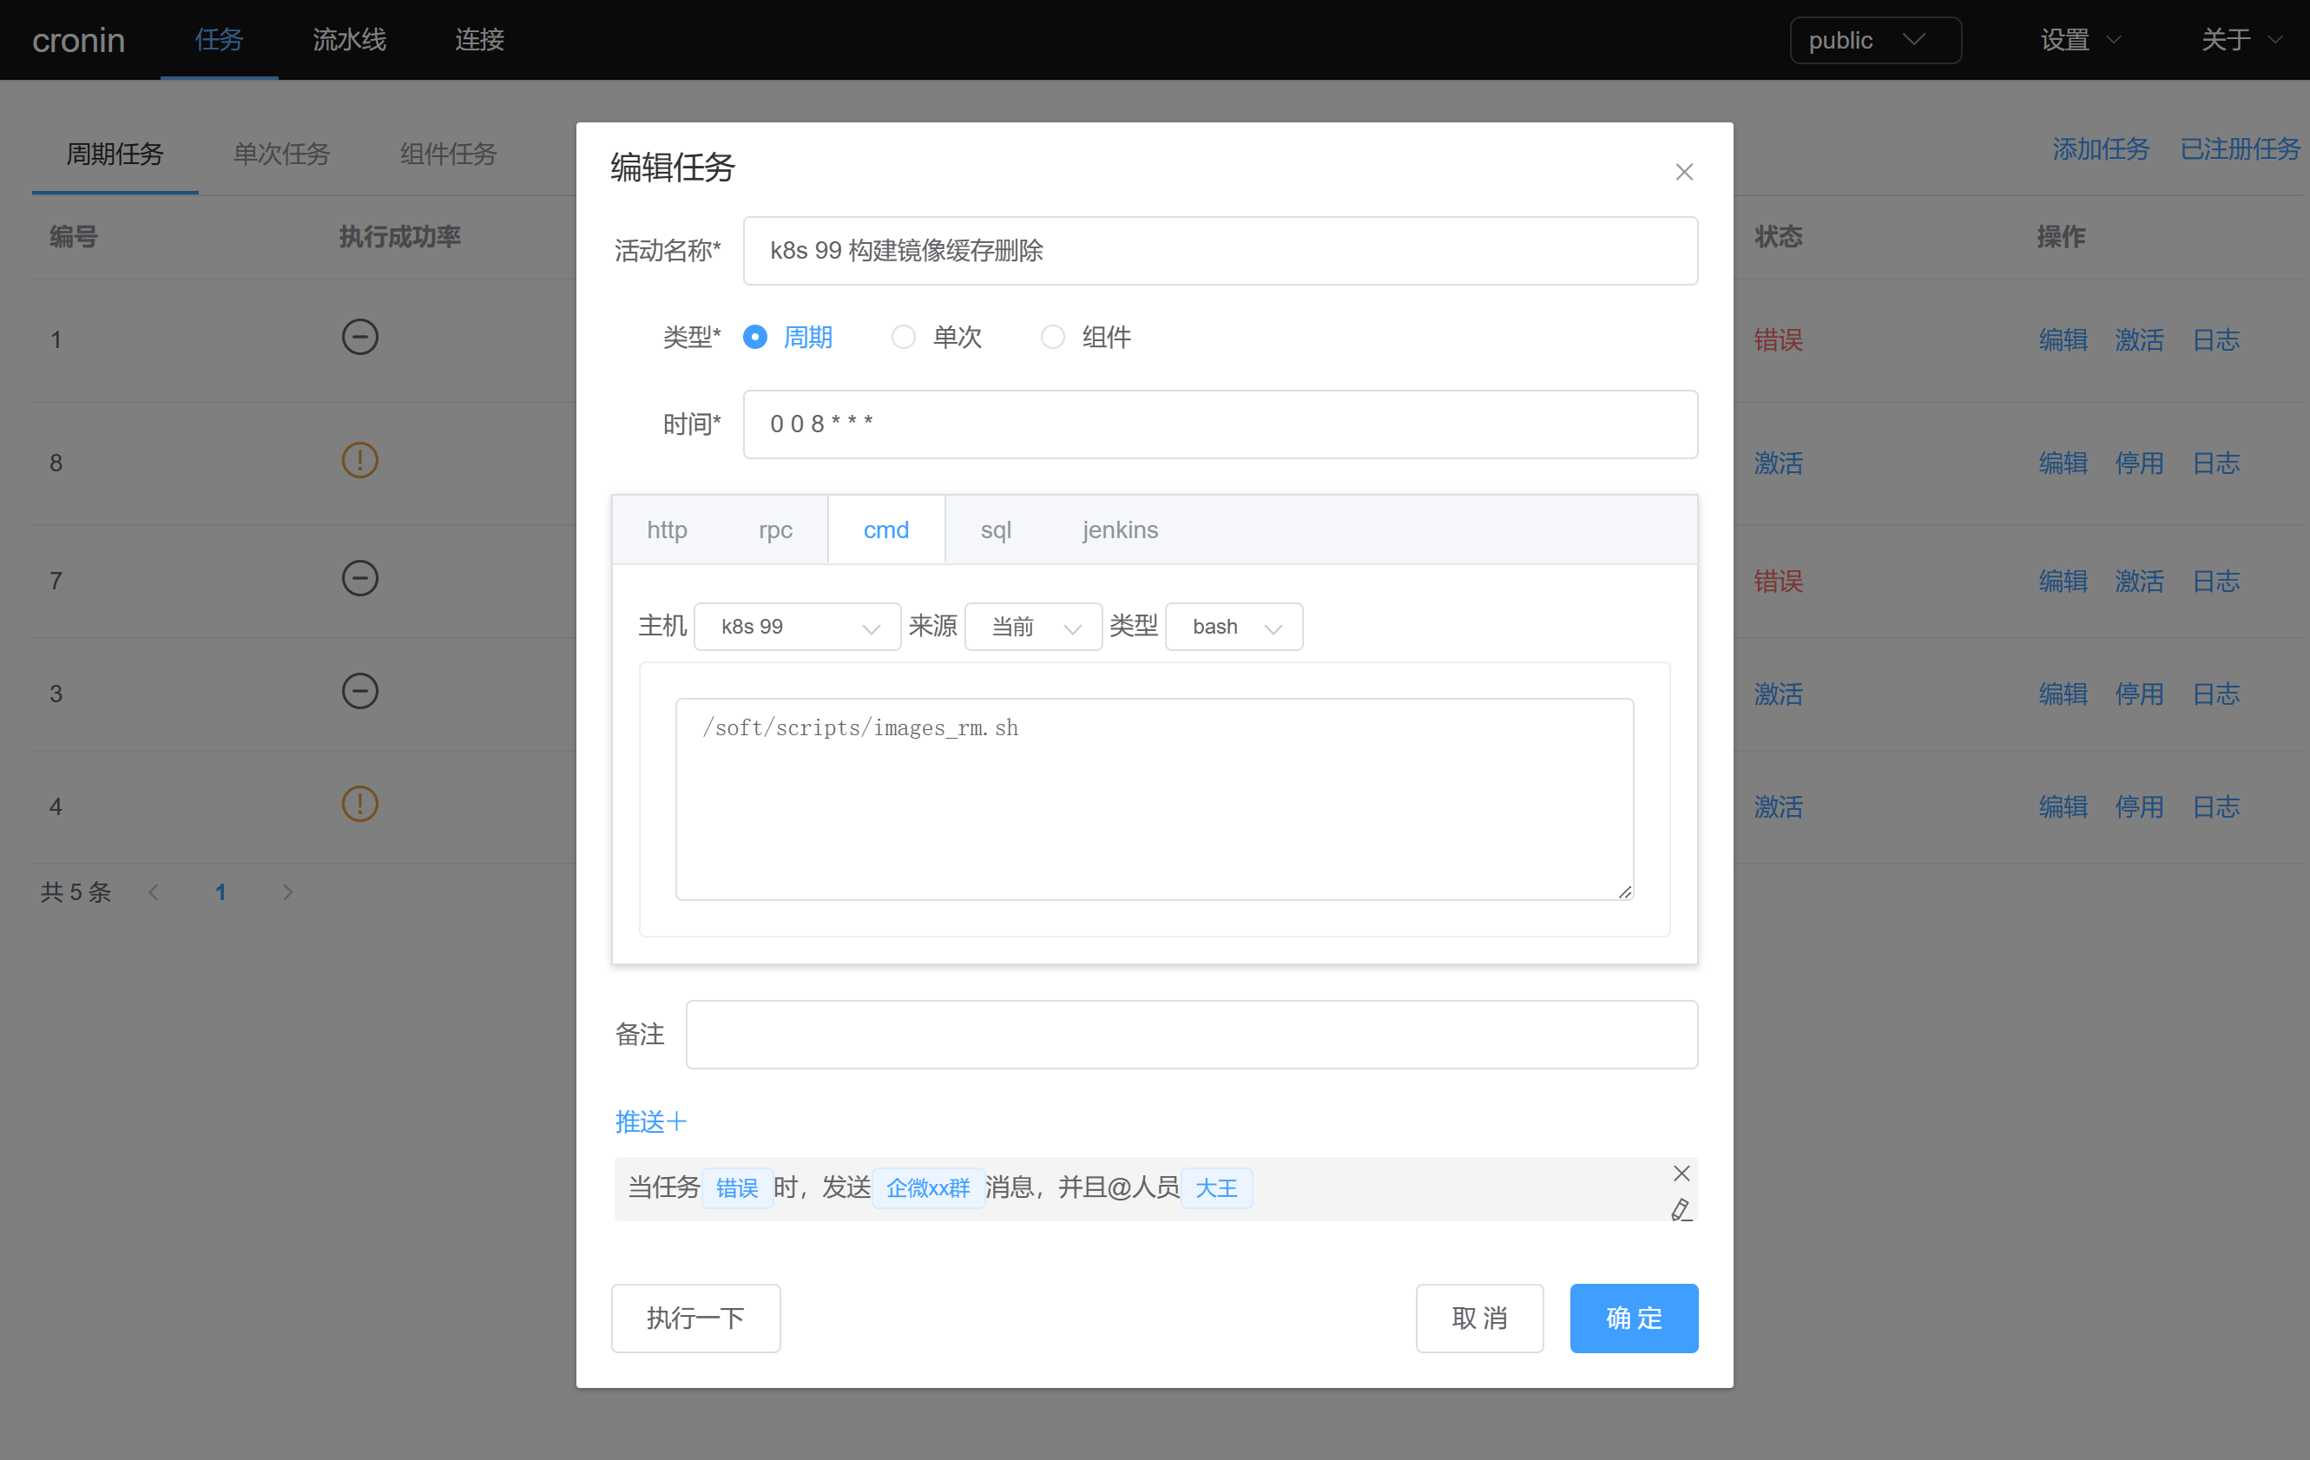
Task: Click pagination page number 1
Action: [x=220, y=892]
